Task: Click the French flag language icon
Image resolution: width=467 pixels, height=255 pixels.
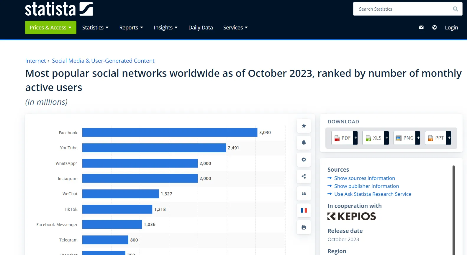Action: [x=304, y=210]
